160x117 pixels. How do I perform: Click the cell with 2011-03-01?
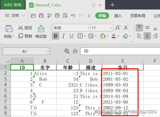click(x=123, y=73)
